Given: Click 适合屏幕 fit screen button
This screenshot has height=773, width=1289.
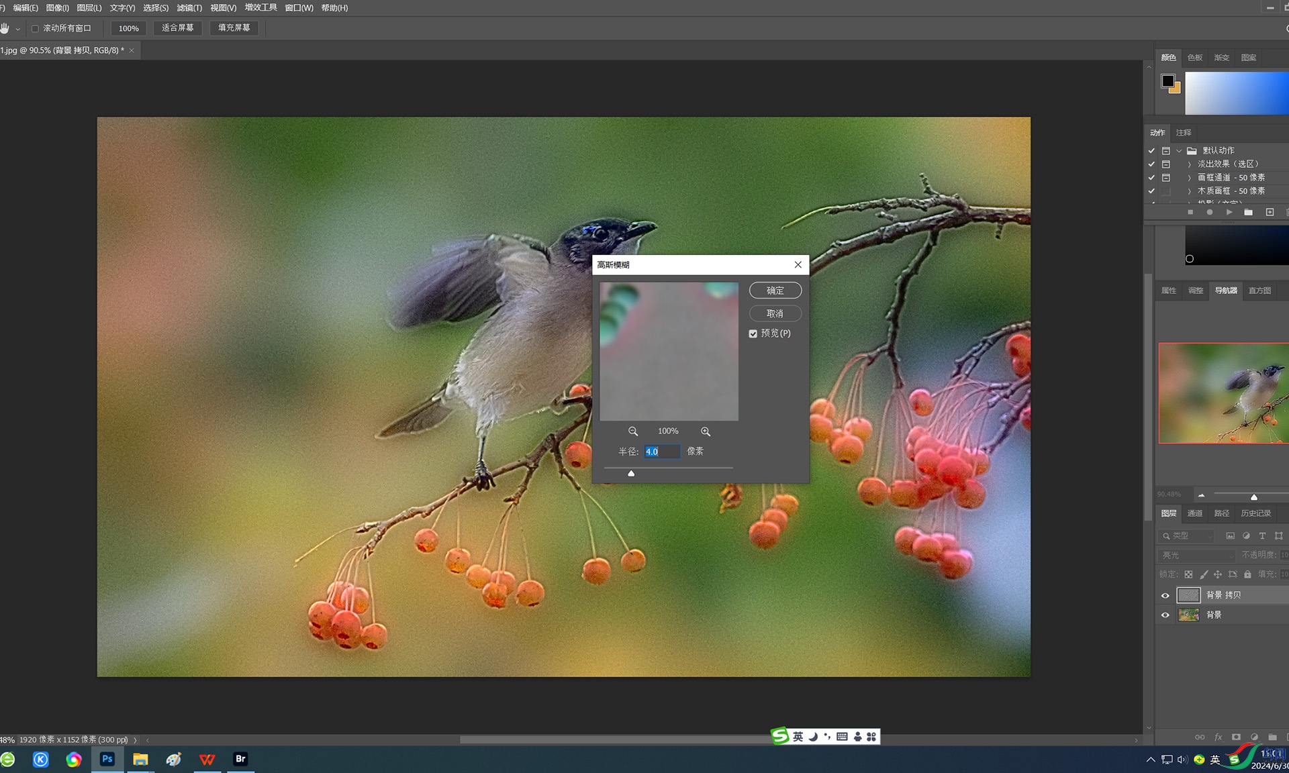Looking at the screenshot, I should (x=177, y=28).
